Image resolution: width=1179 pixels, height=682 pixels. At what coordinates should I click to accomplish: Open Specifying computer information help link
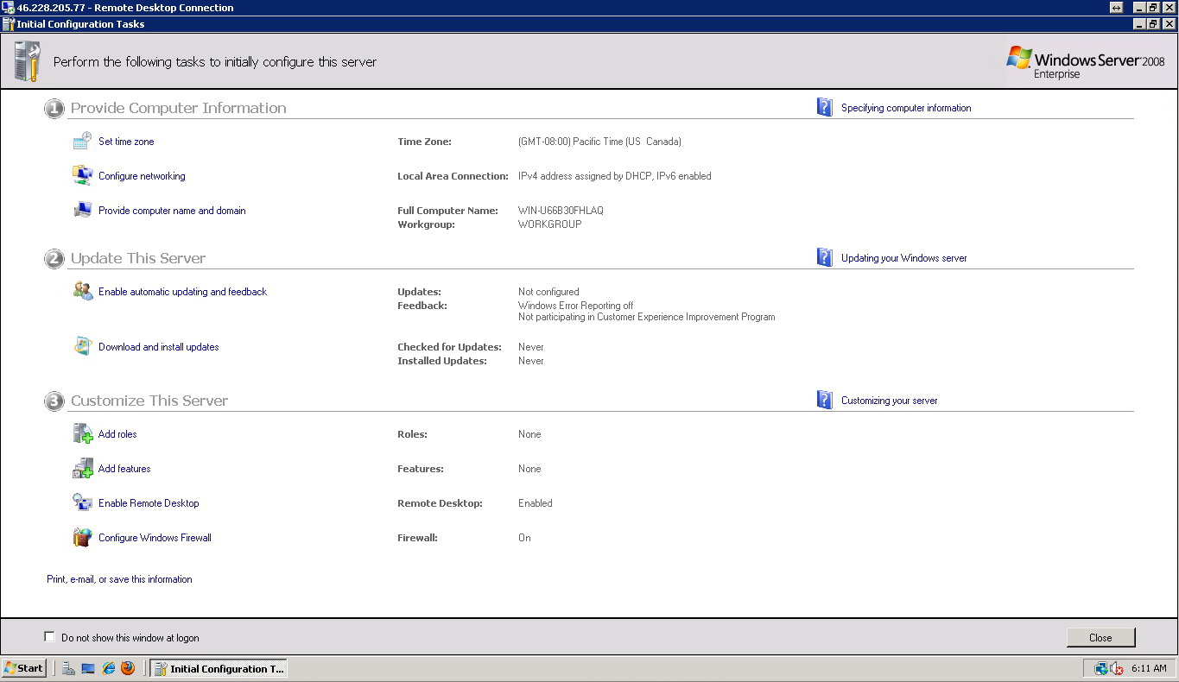tap(906, 108)
